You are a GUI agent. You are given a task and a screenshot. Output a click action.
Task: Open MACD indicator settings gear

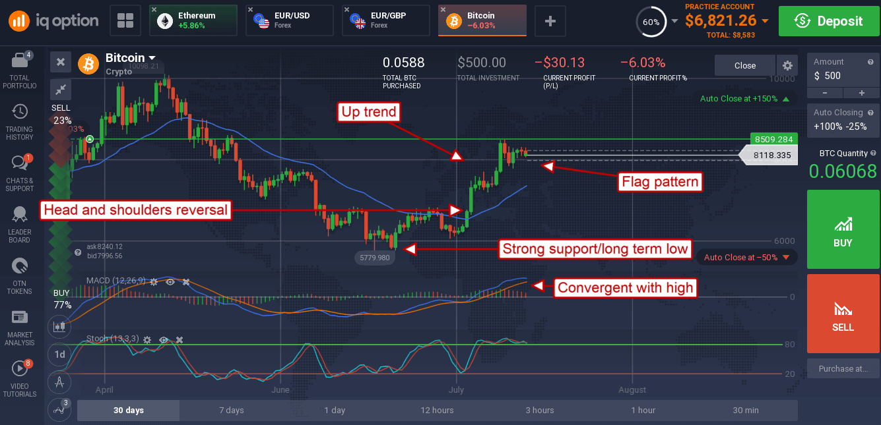click(x=154, y=281)
